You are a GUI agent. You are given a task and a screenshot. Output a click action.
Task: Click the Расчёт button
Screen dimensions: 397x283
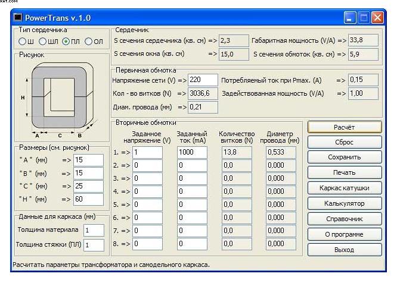345,127
